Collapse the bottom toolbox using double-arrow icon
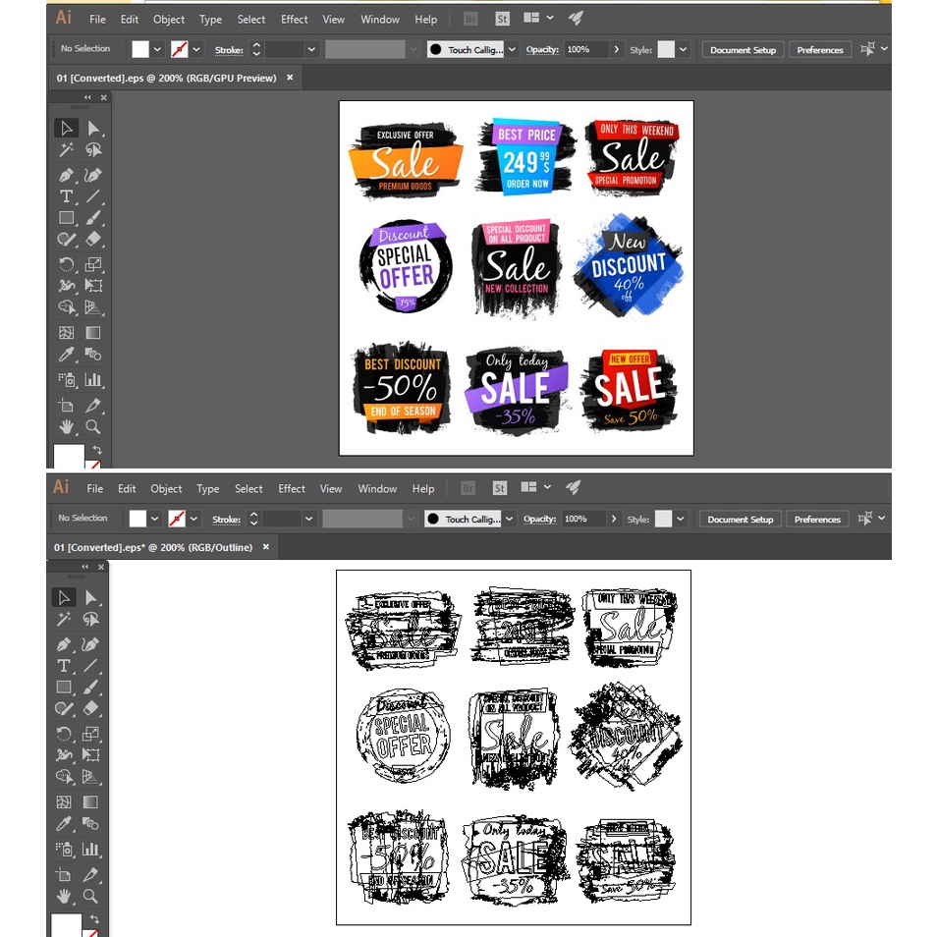Screen dimensions: 937x937 click(84, 567)
